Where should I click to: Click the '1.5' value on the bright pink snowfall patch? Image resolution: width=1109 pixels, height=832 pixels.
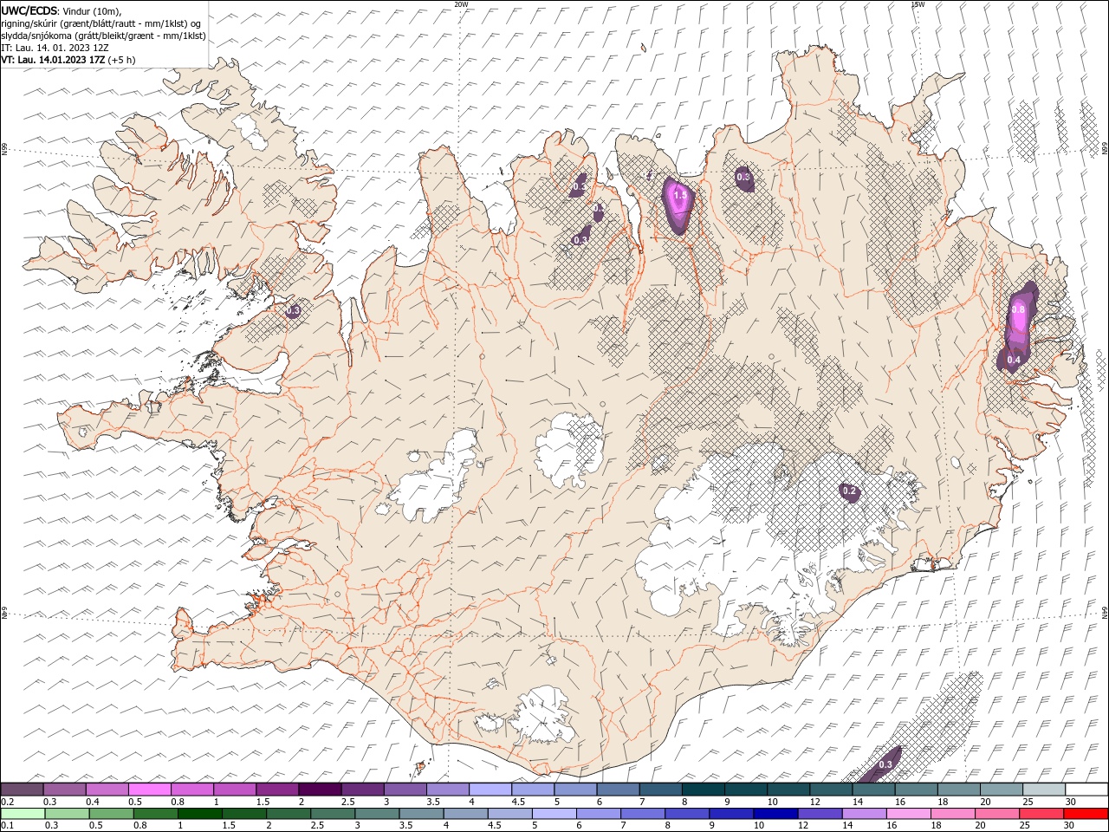680,196
